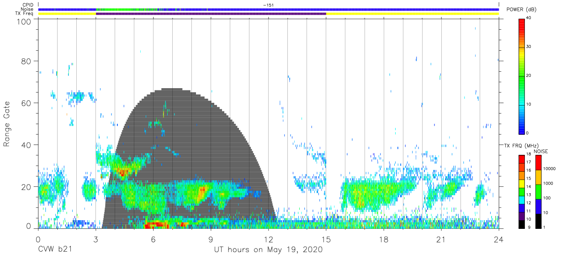Click the purple segment of the TX Freq bar
The height and width of the screenshot is (259, 561).
[211, 14]
